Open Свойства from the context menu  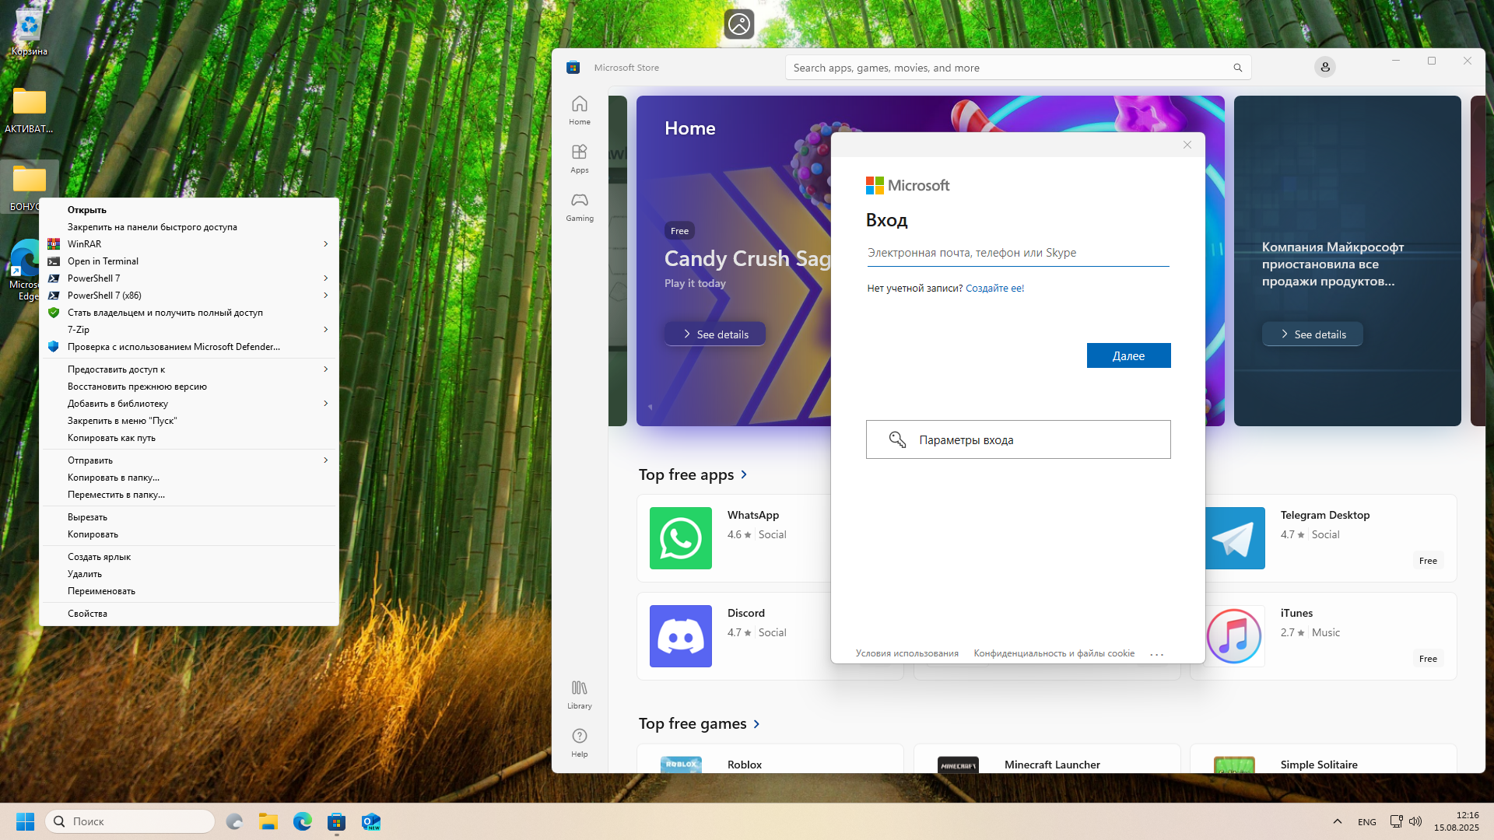(x=188, y=614)
